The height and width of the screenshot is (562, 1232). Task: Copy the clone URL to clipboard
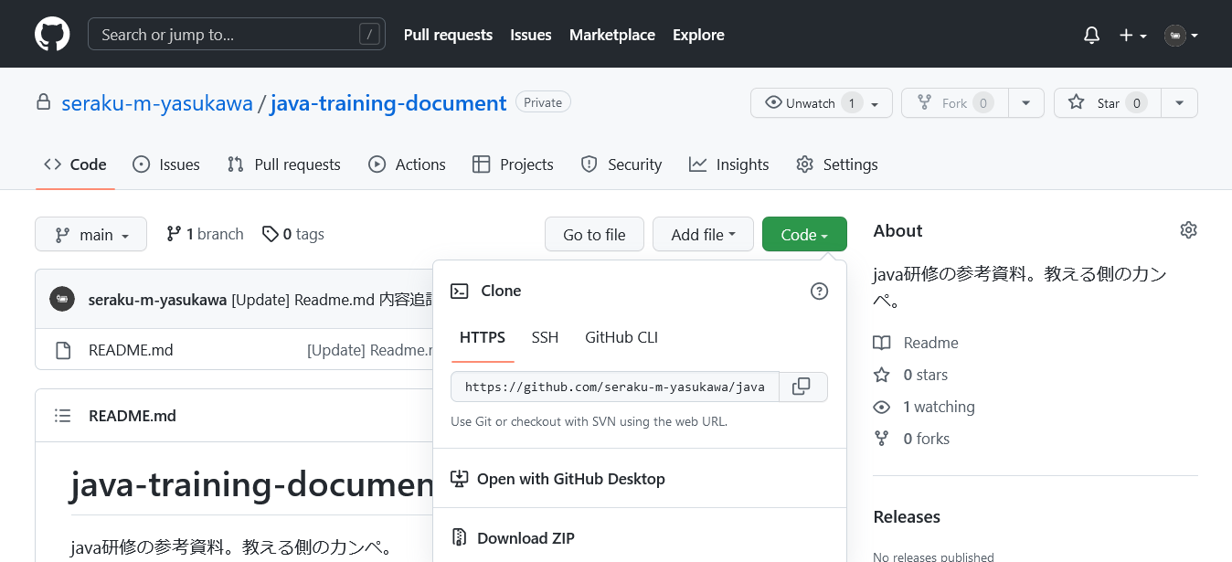click(x=802, y=387)
